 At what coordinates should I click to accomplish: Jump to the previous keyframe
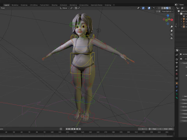(69, 129)
